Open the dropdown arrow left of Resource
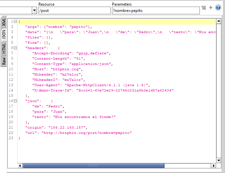The image size is (225, 173). [x=34, y=10]
